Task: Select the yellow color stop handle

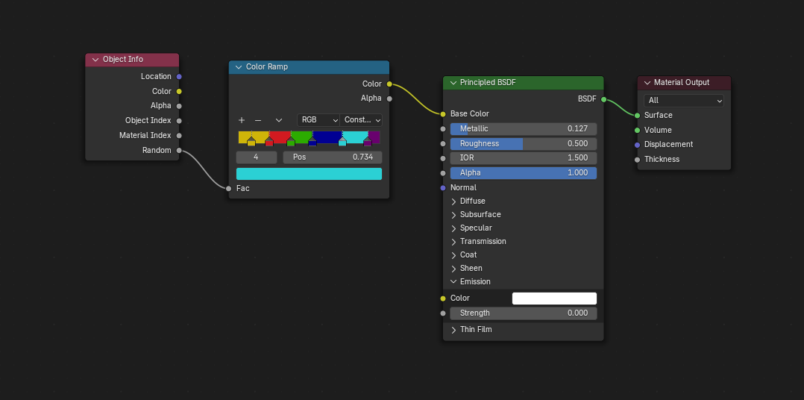Action: pos(251,142)
